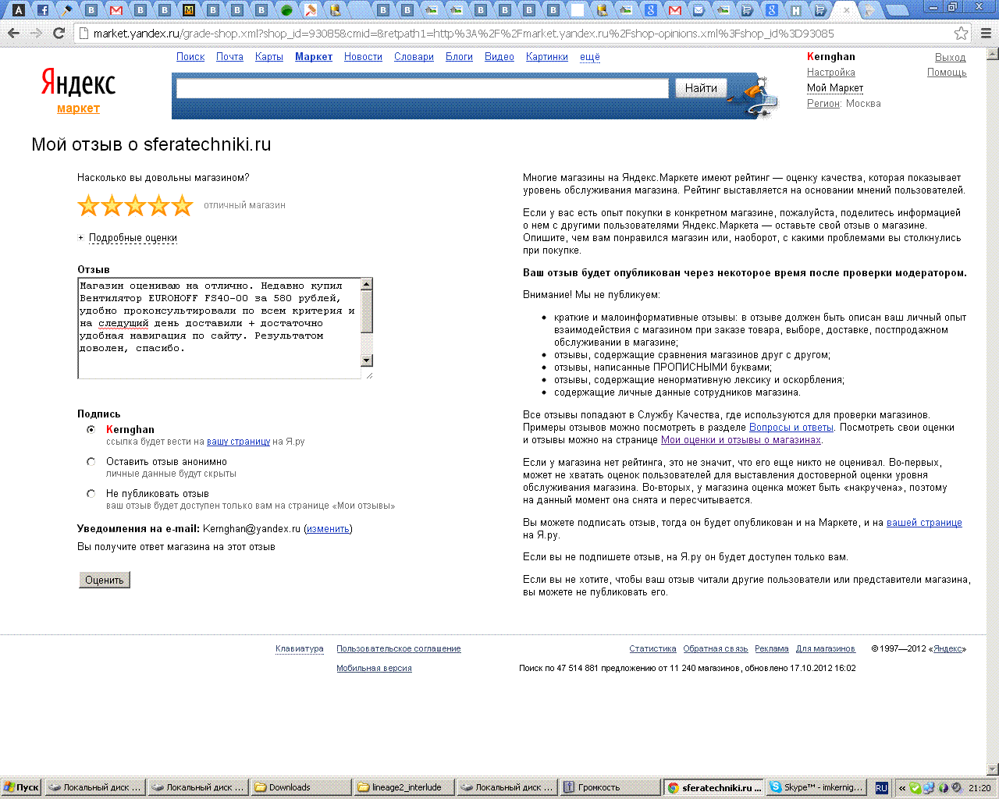Open the 'Мой Маркет' link
999x799 pixels.
(x=835, y=88)
